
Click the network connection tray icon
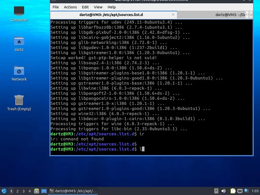click(x=240, y=191)
